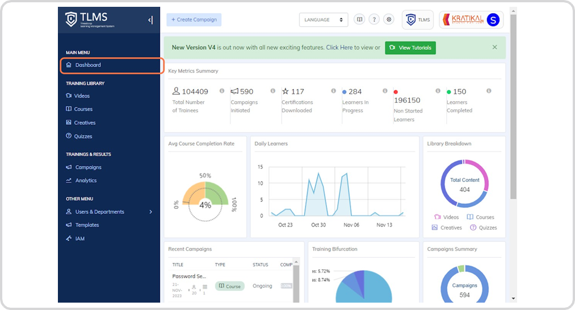Collapse the sidebar with the arrow icon
Viewport: 575px width, 310px height.
(x=150, y=20)
